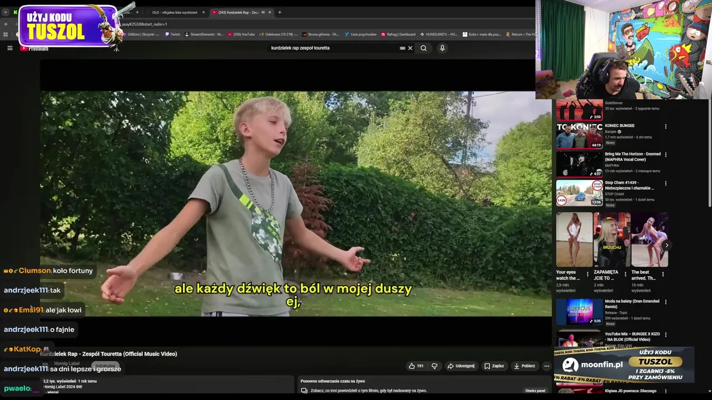Open the Twitch bookmark
Viewport: 712px width, 400px height.
tap(172, 34)
